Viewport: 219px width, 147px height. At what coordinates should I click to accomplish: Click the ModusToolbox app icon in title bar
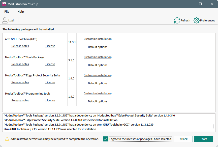click(x=4, y=4)
